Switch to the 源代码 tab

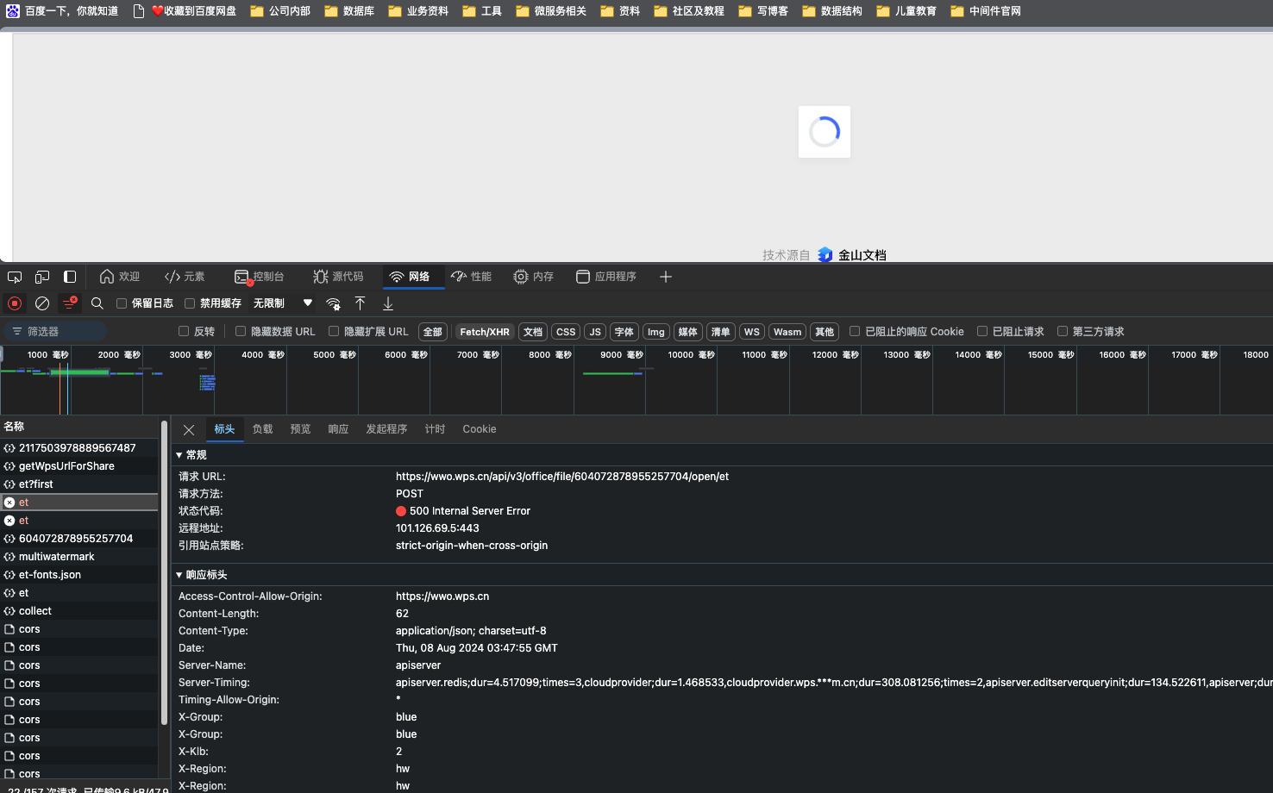(x=338, y=277)
